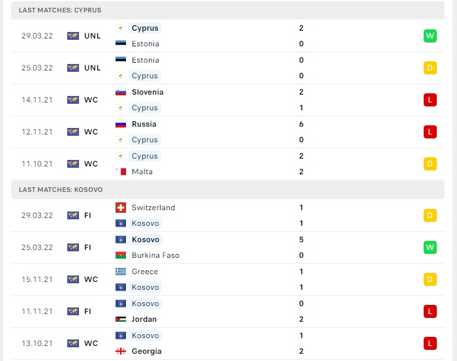Click the Malta flag icon

pos(121,172)
